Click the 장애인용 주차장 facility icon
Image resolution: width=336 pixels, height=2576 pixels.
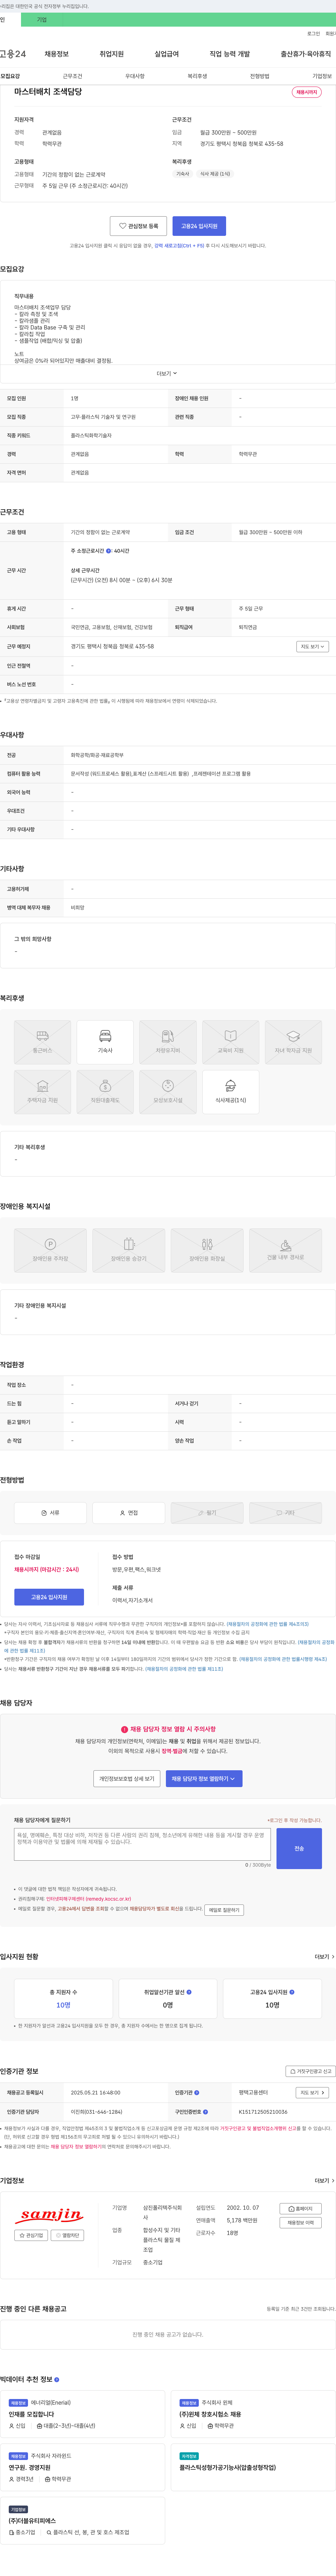pos(50,1250)
